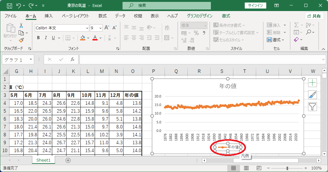The width and height of the screenshot is (328, 172).
Task: Decrease font size with the small A icon
Action: click(114, 28)
